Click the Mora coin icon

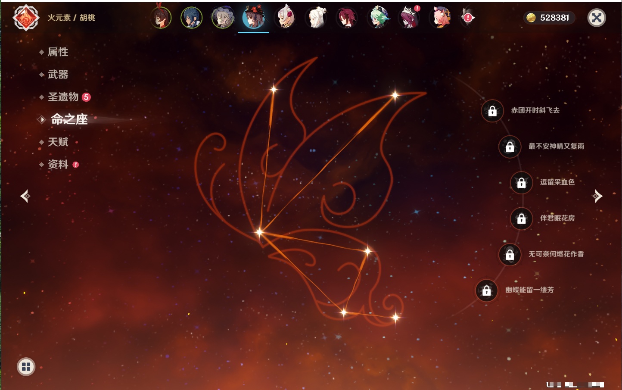click(531, 18)
